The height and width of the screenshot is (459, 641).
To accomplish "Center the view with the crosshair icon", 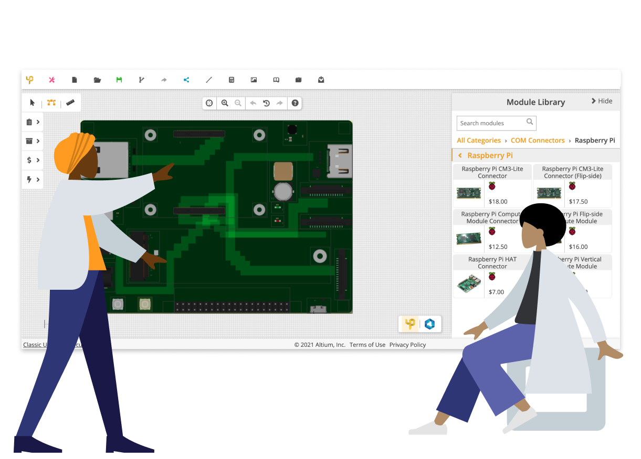I will click(209, 103).
